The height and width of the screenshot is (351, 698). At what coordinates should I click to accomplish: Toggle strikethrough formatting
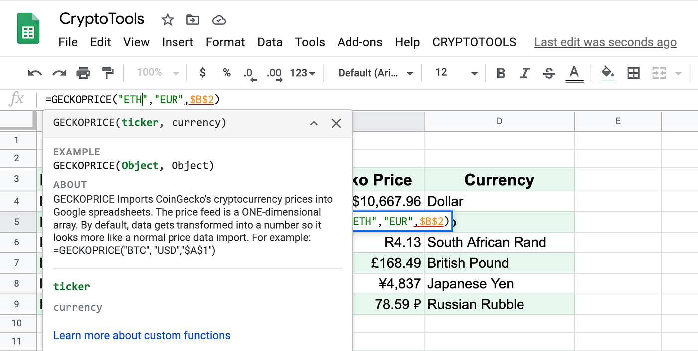tap(549, 73)
